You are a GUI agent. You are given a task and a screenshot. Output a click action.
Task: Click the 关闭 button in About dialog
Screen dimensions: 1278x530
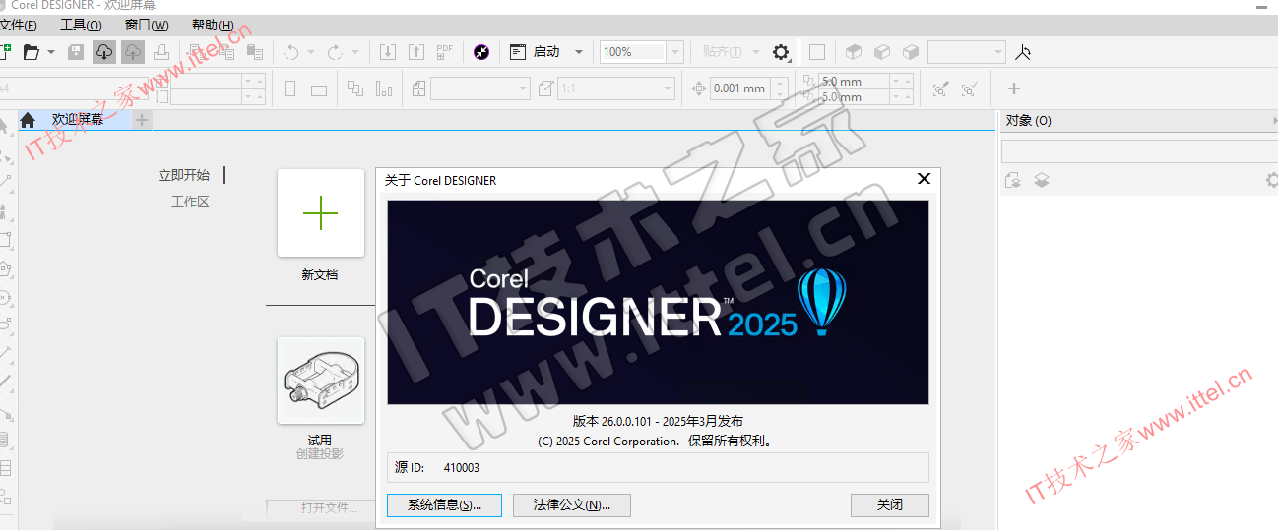click(890, 504)
